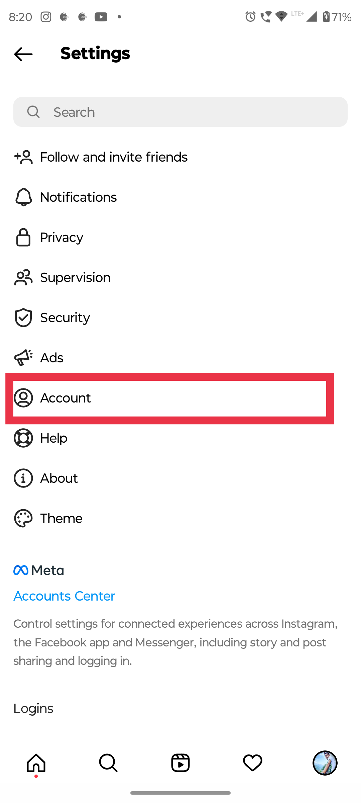This screenshot has width=361, height=803.
Task: Open the Reels tab icon
Action: 180,763
